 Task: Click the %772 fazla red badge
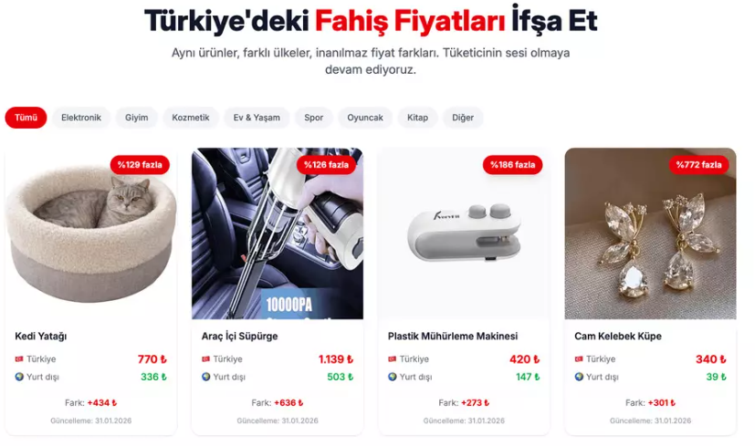[x=698, y=165]
